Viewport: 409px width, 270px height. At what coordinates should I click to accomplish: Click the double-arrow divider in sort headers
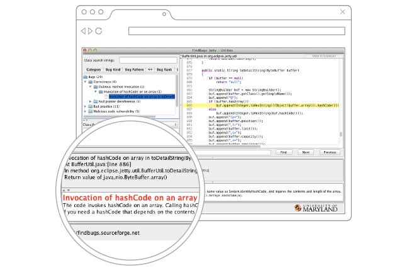(x=150, y=70)
